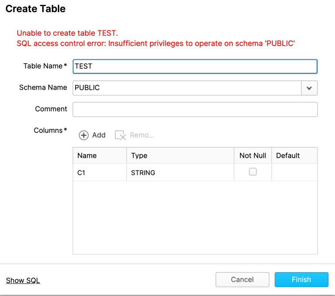This screenshot has width=335, height=296.
Task: Click the empty columns table area
Action: click(x=195, y=218)
